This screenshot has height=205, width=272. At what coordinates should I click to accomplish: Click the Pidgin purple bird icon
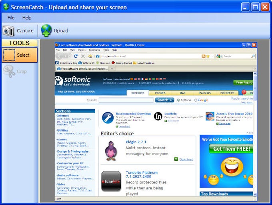coord(110,151)
